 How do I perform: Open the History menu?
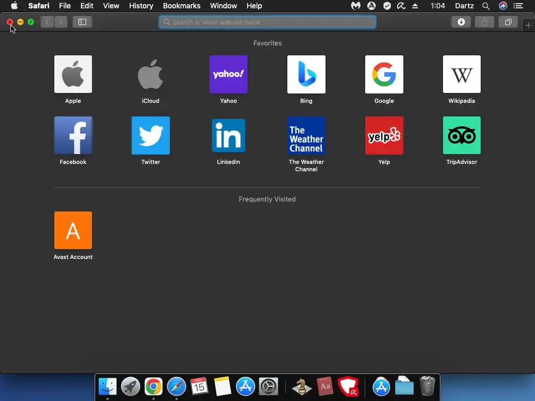[x=141, y=6]
